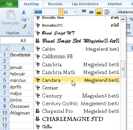The height and width of the screenshot is (130, 133).
Task: Choose the Browallia New font
Action: click(x=77, y=18)
